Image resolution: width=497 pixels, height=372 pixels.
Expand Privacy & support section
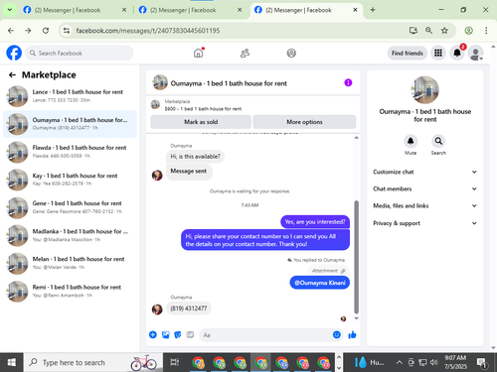[425, 223]
